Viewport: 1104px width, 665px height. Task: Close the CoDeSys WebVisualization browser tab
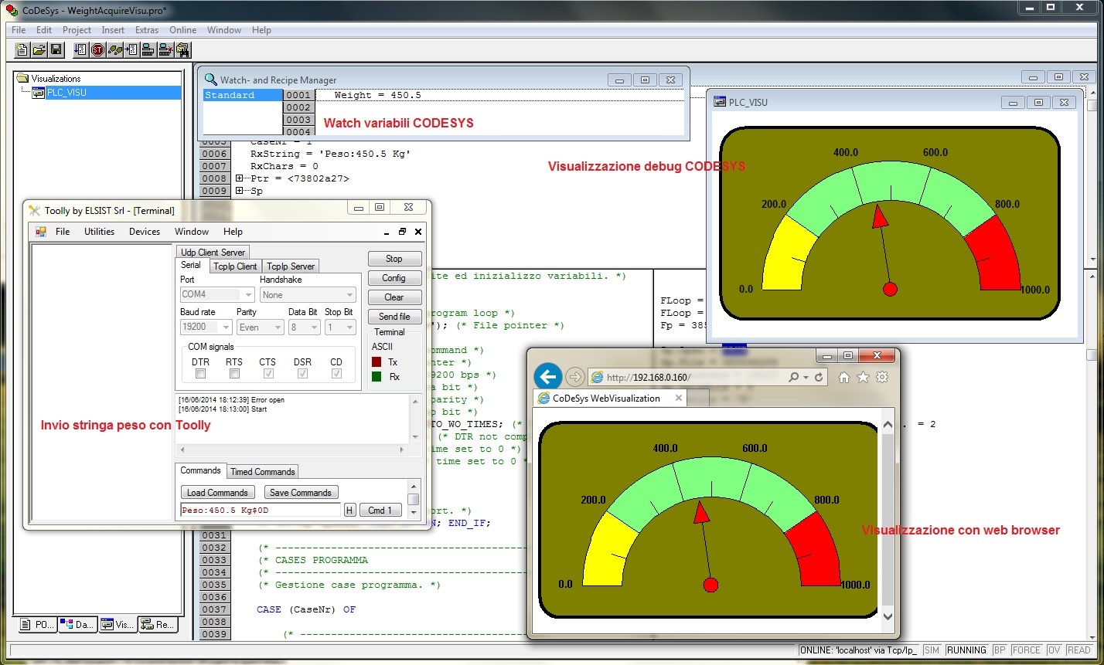pos(679,399)
